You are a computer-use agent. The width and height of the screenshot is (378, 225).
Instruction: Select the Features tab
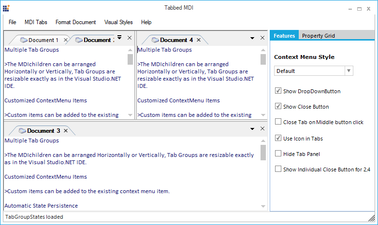coord(284,36)
